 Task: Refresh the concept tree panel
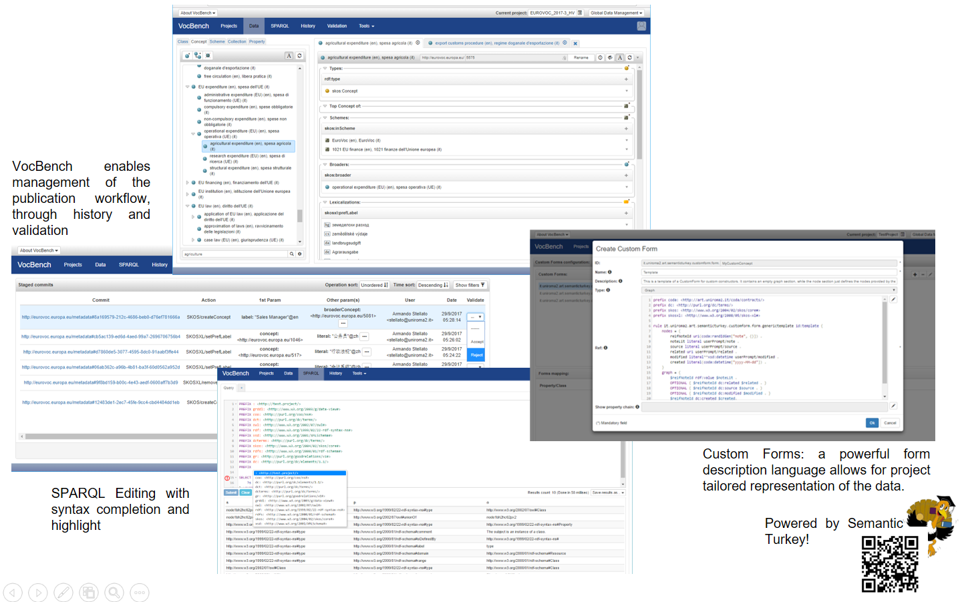[299, 55]
